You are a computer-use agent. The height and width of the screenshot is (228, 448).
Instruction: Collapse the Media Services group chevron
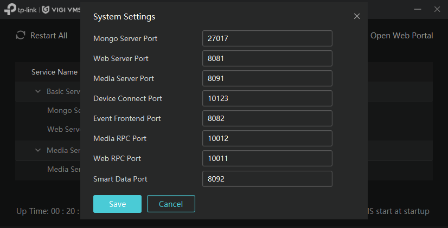38,150
